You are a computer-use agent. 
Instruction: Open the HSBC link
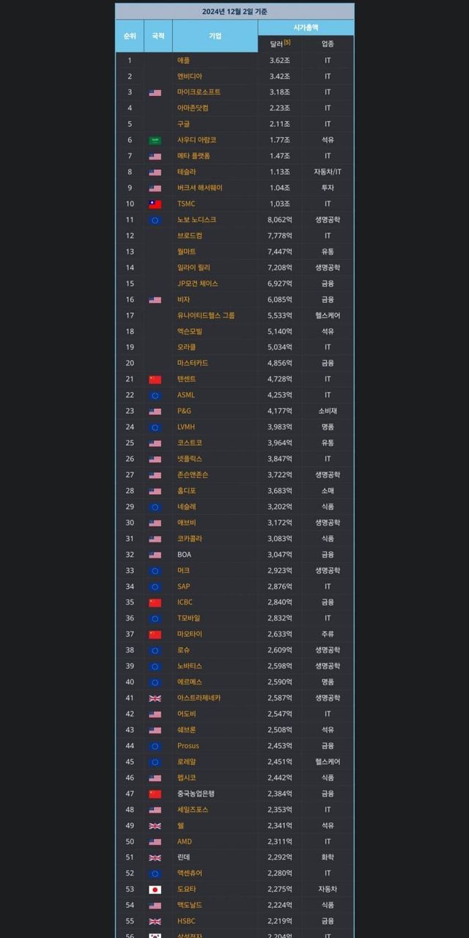[186, 921]
